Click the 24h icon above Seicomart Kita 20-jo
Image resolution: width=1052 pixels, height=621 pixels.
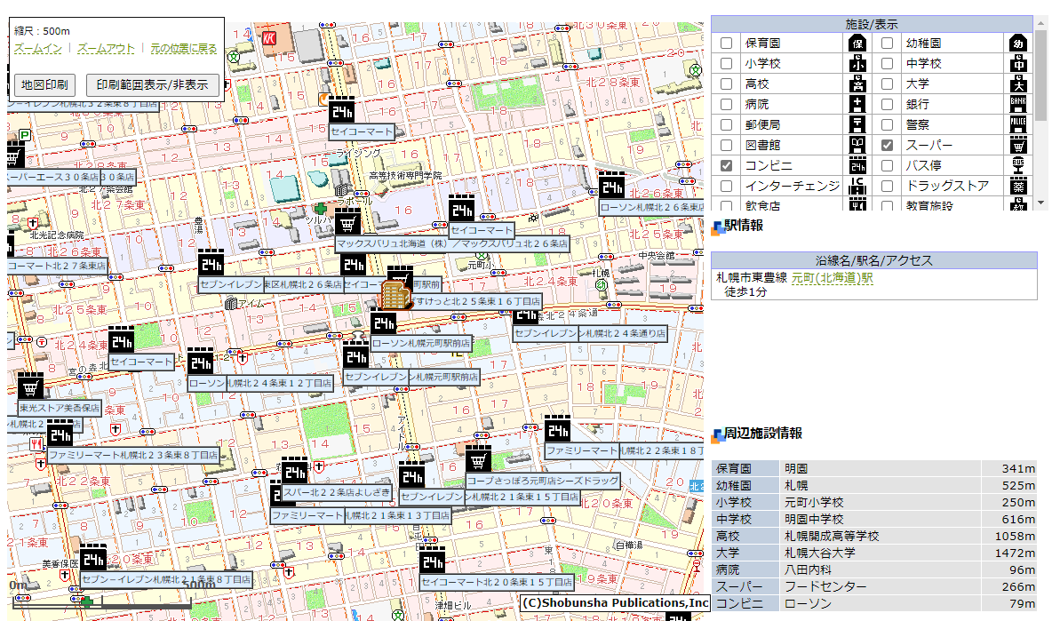coord(433,561)
